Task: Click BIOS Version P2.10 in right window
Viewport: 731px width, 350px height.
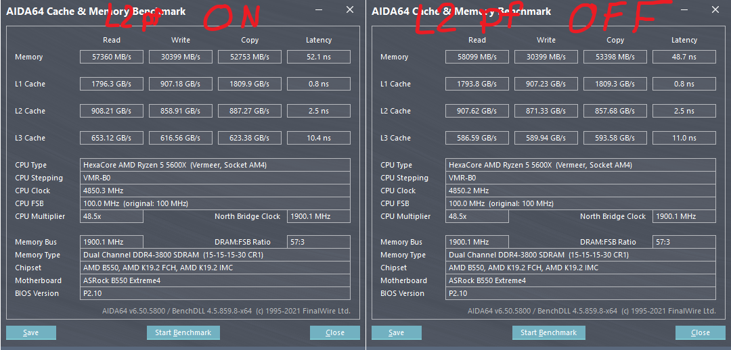Action: [581, 293]
